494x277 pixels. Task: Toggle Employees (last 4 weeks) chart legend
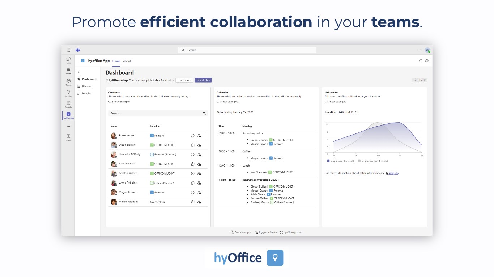pos(372,161)
